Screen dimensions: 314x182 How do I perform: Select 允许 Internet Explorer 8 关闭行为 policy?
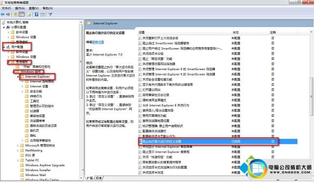point(166,105)
